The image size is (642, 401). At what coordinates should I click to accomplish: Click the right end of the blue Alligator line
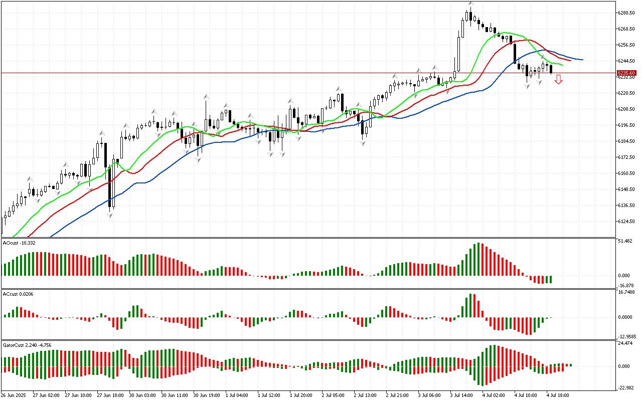point(582,60)
